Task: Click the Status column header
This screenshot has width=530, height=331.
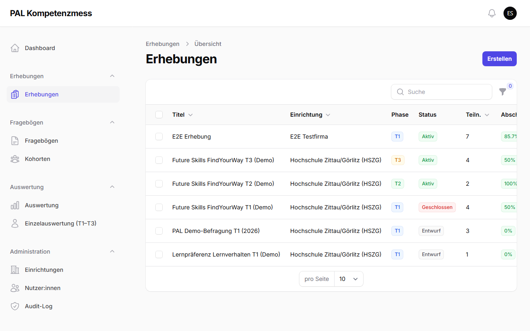Action: click(x=427, y=115)
